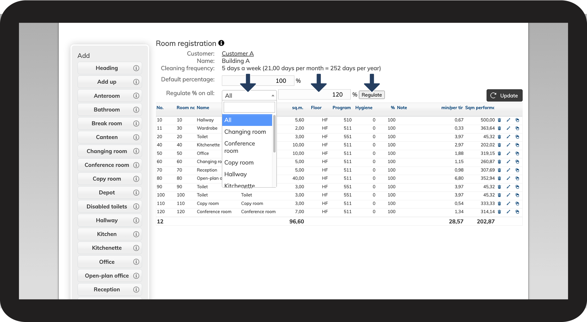Select Changing room in the dropdown list

(245, 132)
